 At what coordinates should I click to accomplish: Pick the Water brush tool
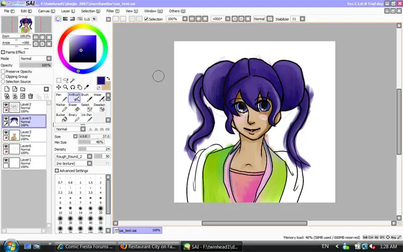tap(99, 97)
